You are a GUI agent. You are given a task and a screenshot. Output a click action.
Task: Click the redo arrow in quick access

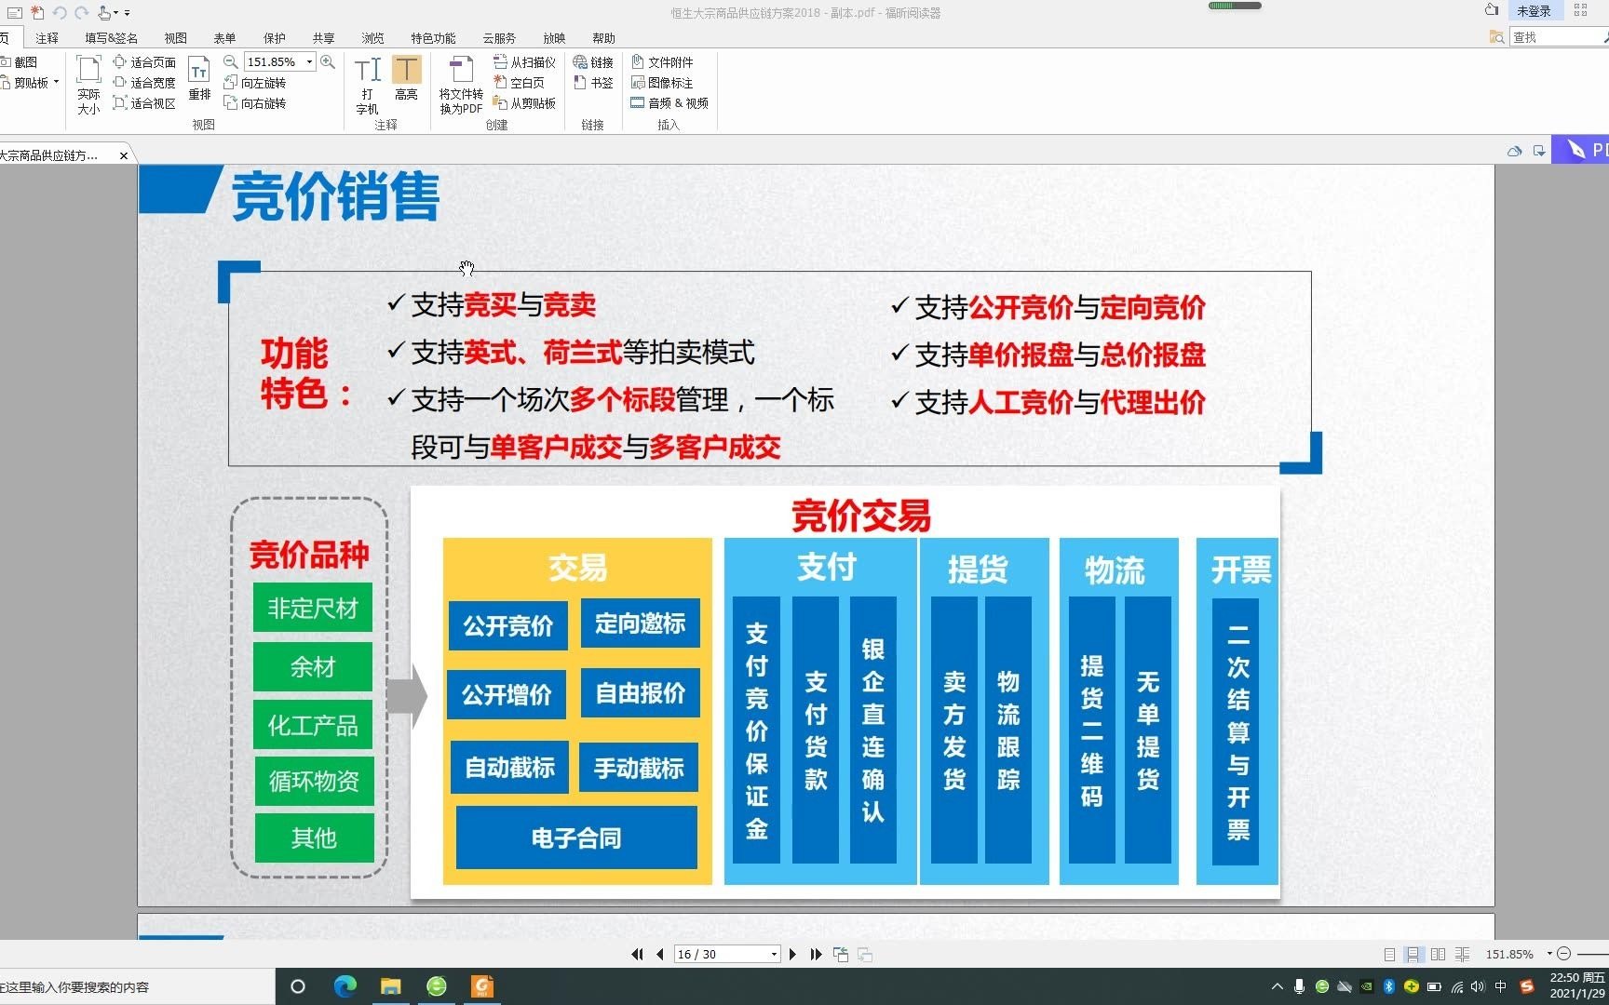click(x=81, y=12)
